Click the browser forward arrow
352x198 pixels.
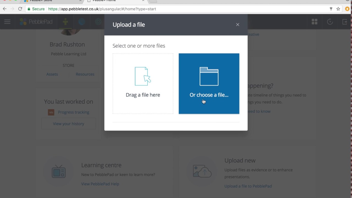[12, 9]
